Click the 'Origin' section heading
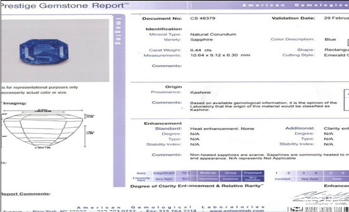 (174, 87)
